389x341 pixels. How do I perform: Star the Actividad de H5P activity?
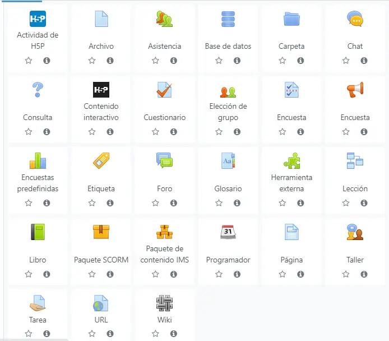coord(29,61)
